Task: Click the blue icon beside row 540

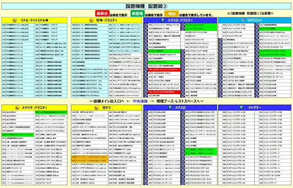Action: tap(257, 95)
